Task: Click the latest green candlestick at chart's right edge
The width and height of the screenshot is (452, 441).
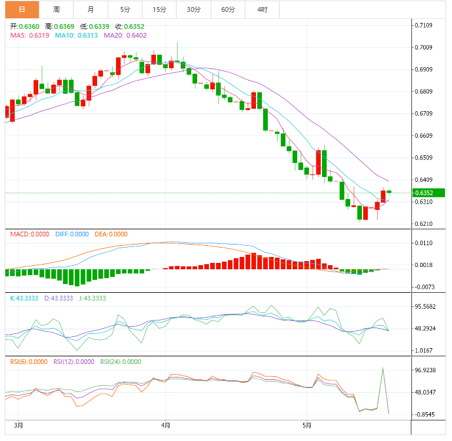Action: point(389,192)
